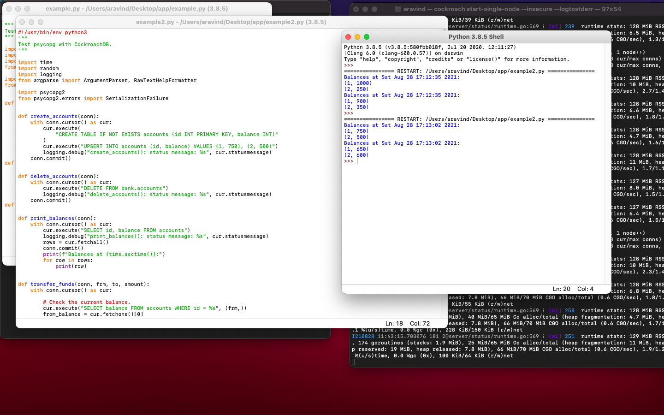This screenshot has height=415, width=664.
Task: Click the Python Shell vertical scrollbar
Action: click(608, 164)
